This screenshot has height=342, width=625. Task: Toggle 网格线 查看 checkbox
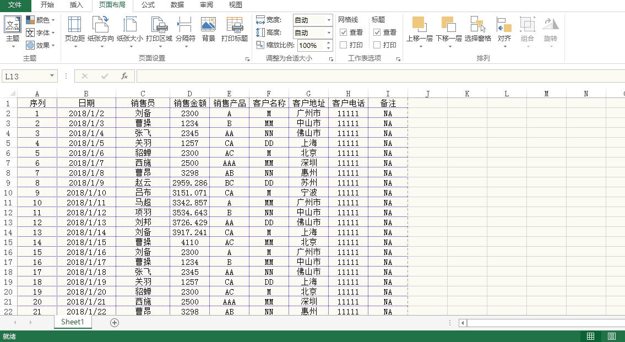(343, 32)
